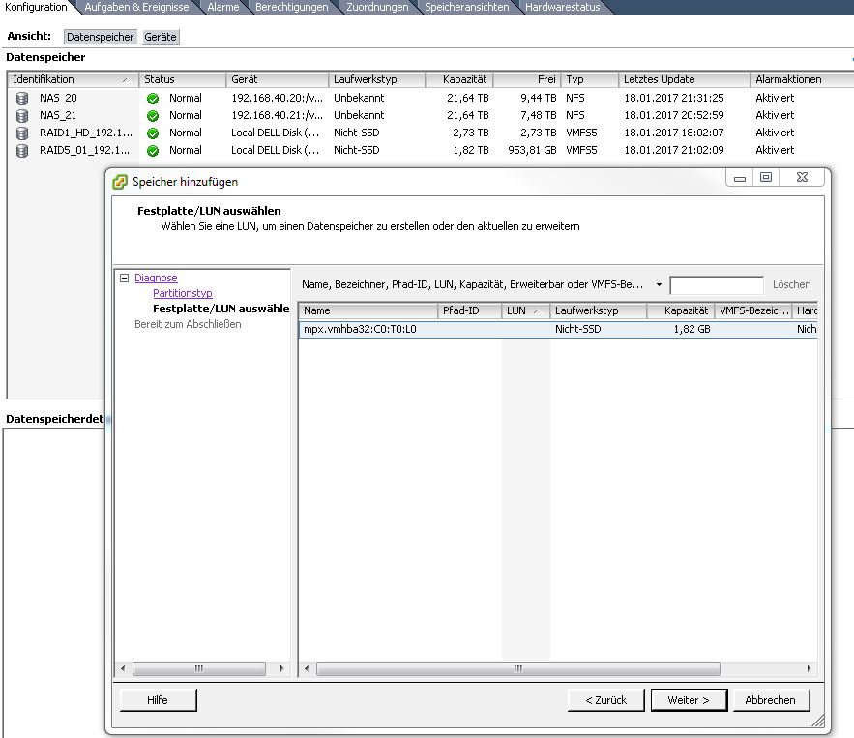Switch view to Datenspeicher
Viewport: 854px width, 738px height.
tap(102, 37)
